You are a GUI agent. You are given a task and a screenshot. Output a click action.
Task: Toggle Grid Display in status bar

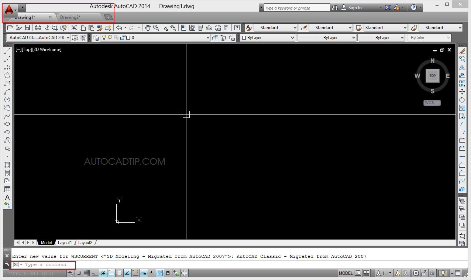click(86, 273)
